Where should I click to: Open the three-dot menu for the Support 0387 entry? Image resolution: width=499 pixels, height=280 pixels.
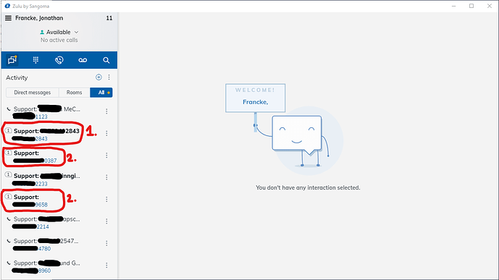[106, 155]
